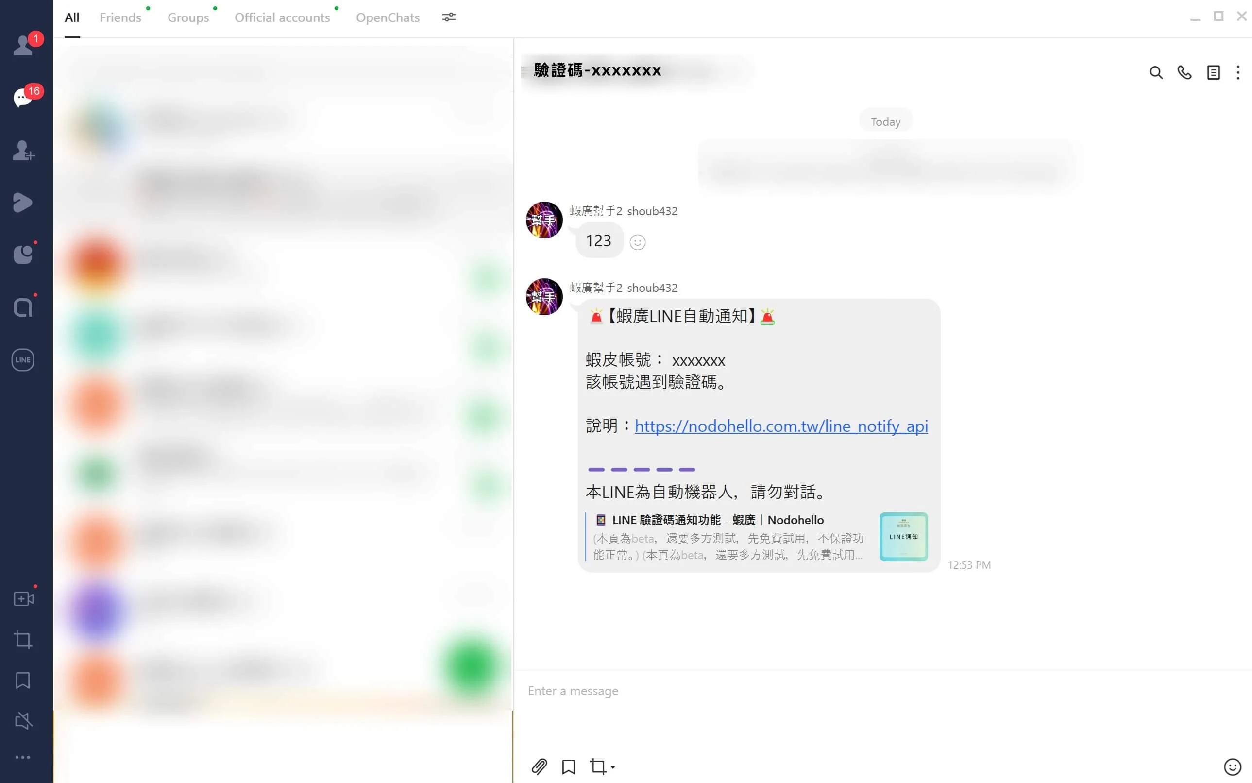Viewport: 1252px width, 783px height.
Task: Open the chat's vertical three-dot menu
Action: [x=1238, y=72]
